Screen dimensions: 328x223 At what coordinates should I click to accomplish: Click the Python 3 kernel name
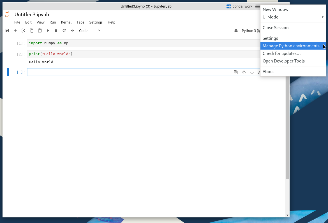coord(251,31)
